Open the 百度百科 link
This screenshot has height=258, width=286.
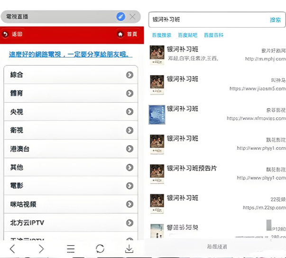pos(213,35)
